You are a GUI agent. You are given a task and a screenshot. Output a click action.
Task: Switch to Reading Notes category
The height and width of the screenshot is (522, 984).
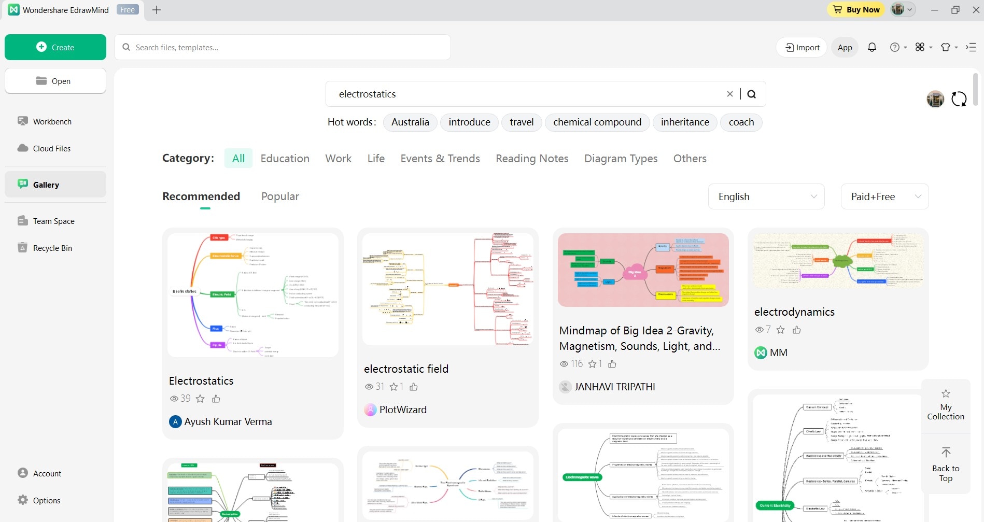tap(532, 158)
